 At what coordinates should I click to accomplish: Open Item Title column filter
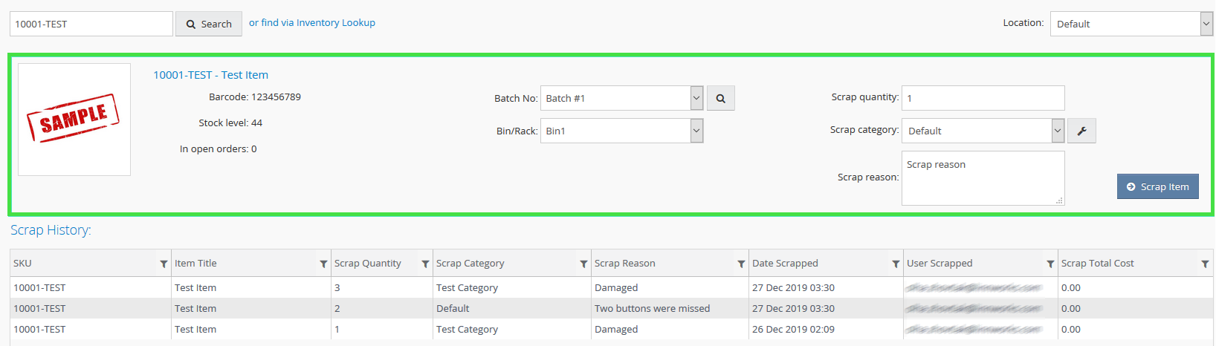323,264
